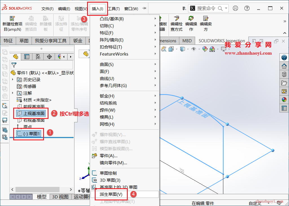Open the search commands dropdown arrow
The width and height of the screenshot is (289, 206).
pyautogui.click(x=226, y=8)
